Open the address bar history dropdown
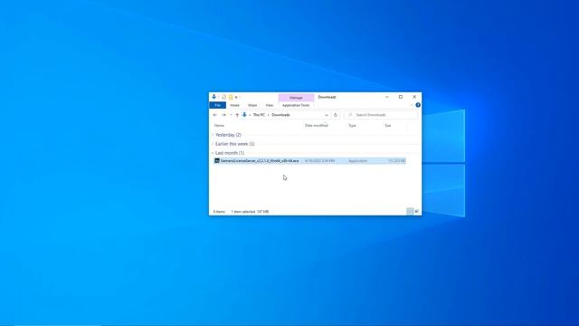Image resolution: width=579 pixels, height=326 pixels. 326,115
